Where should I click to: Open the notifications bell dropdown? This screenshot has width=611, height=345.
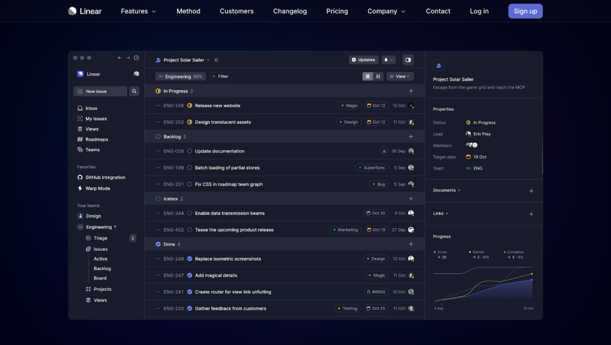click(x=389, y=60)
